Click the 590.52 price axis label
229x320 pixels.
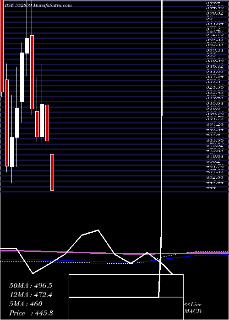pos(215,13)
